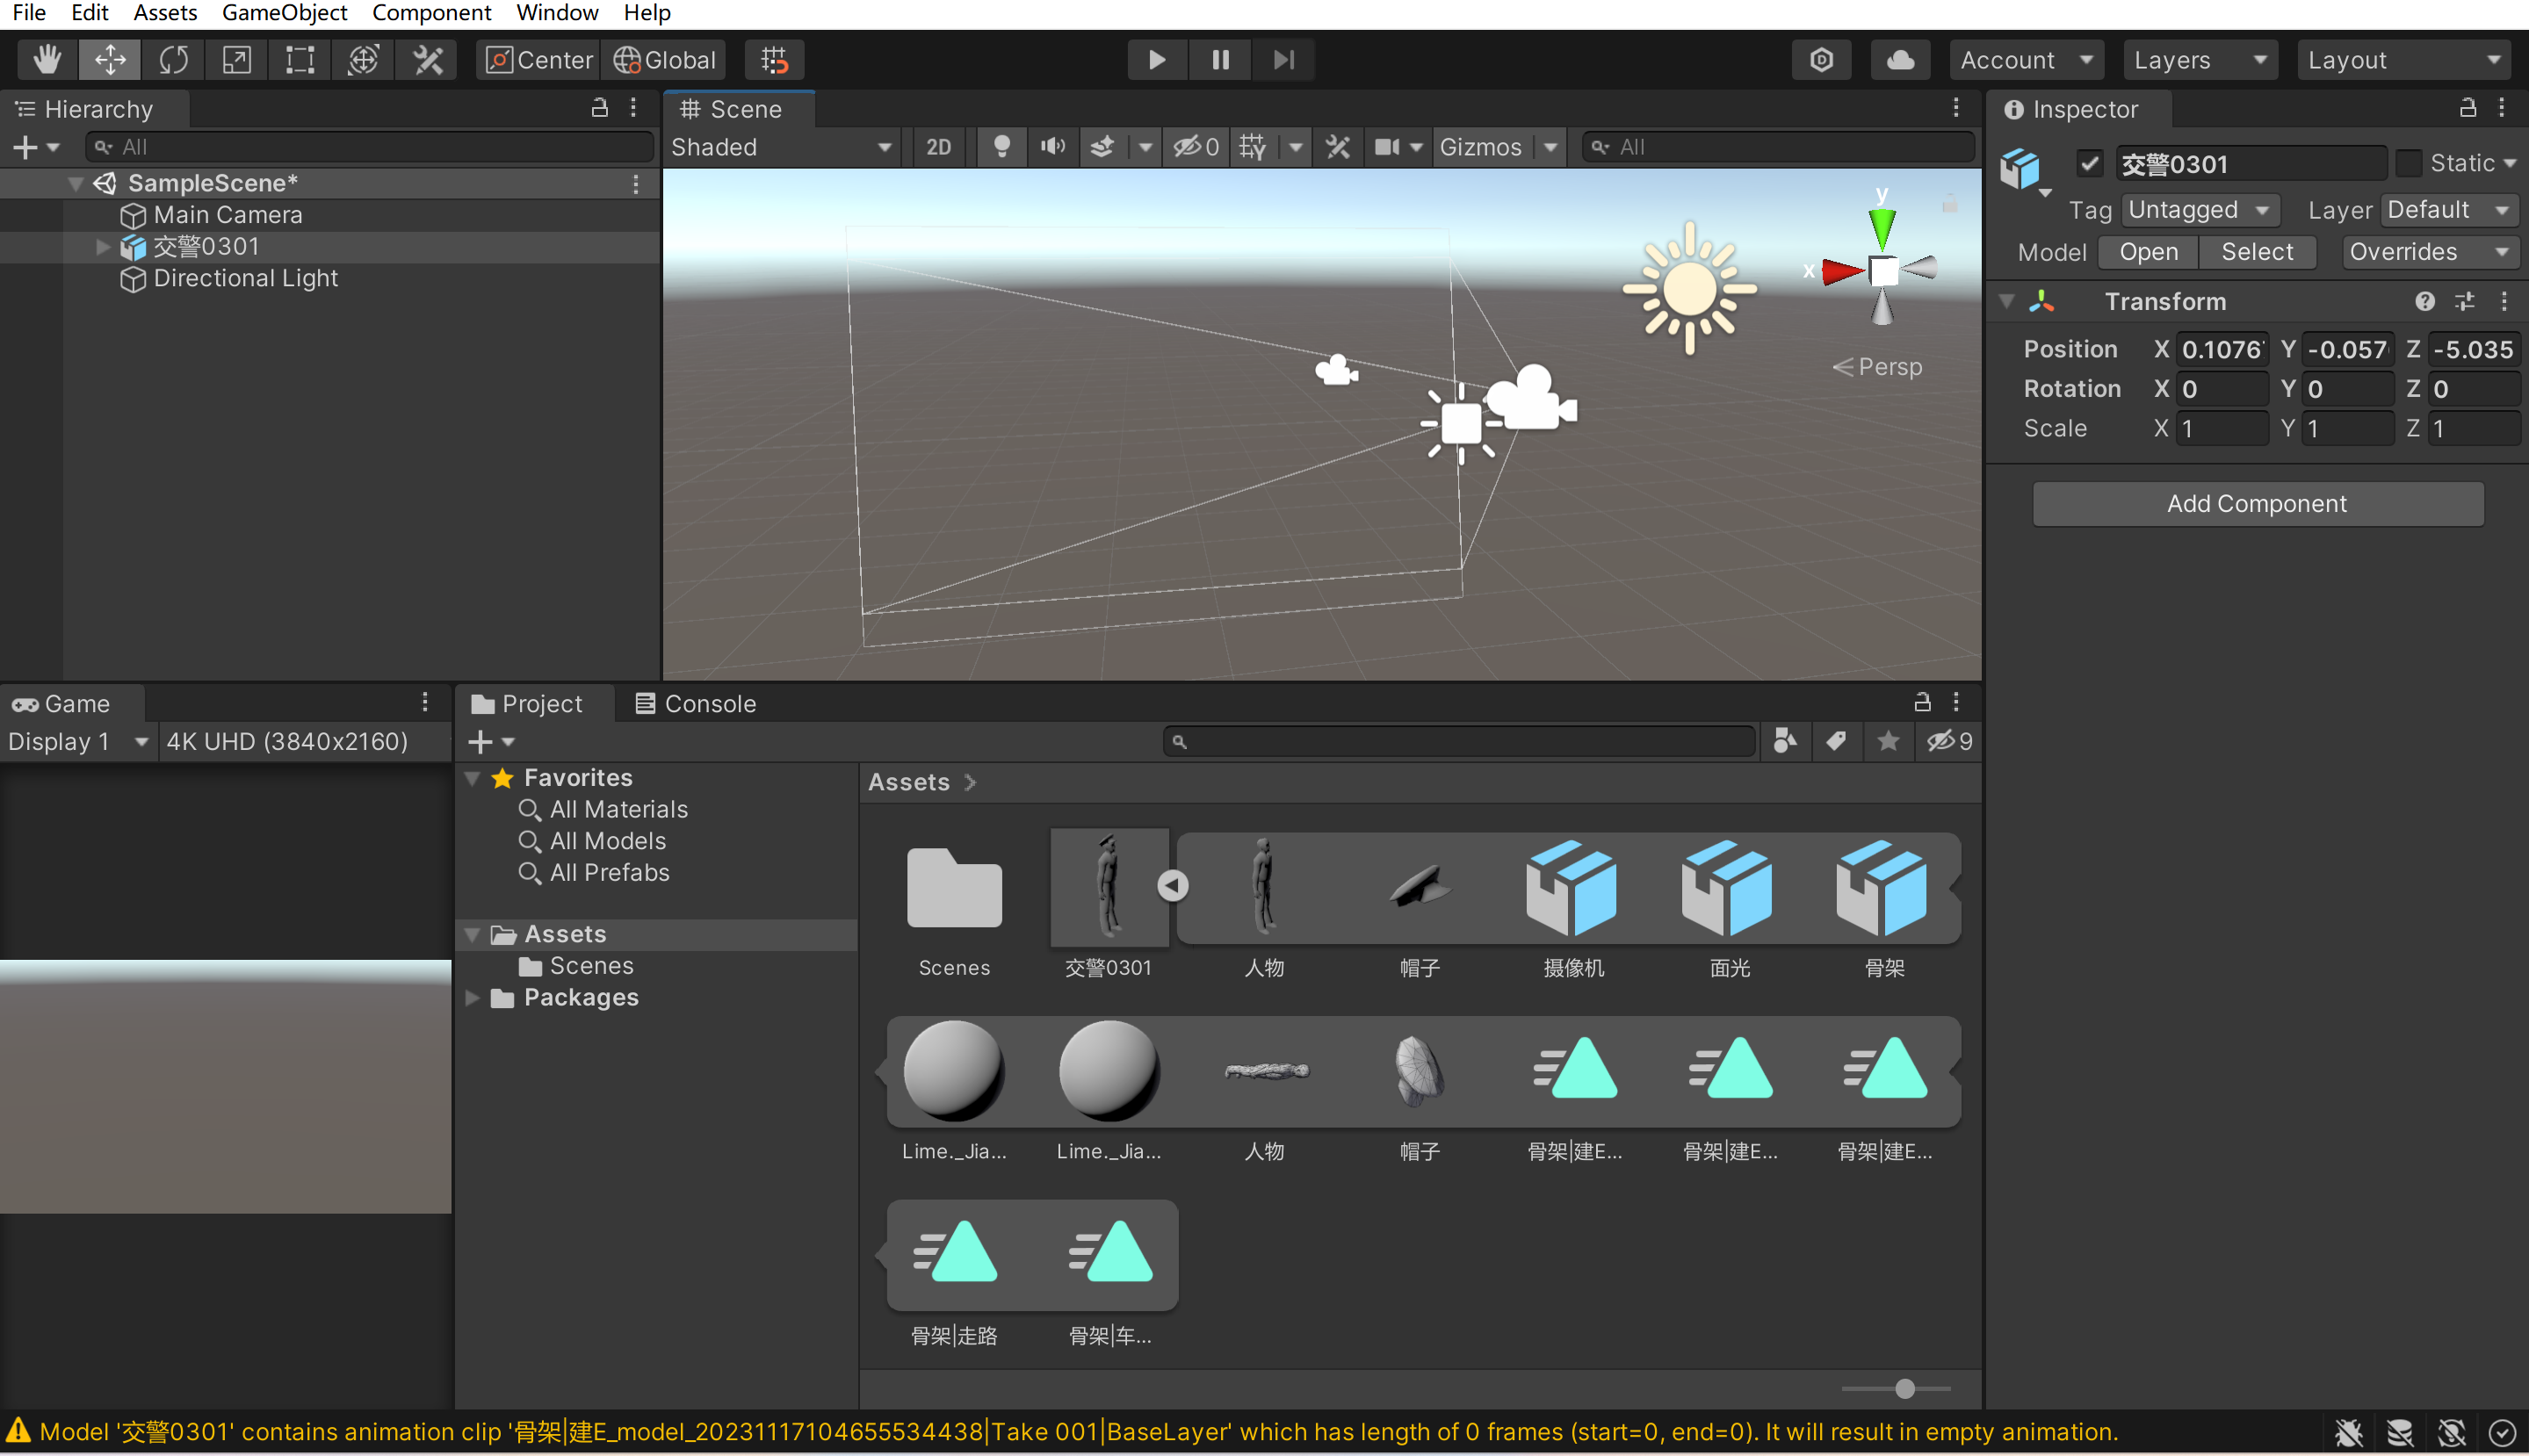Open the GameObject menu

(284, 13)
